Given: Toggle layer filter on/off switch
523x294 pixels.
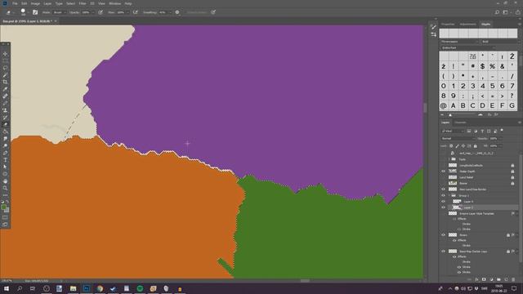Looking at the screenshot, I should point(502,131).
